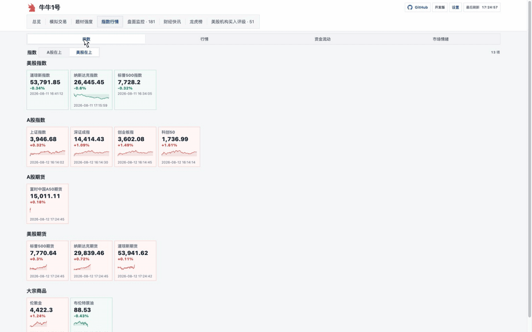The image size is (532, 332).
Task: Select the 指数行情 tab
Action: click(110, 22)
